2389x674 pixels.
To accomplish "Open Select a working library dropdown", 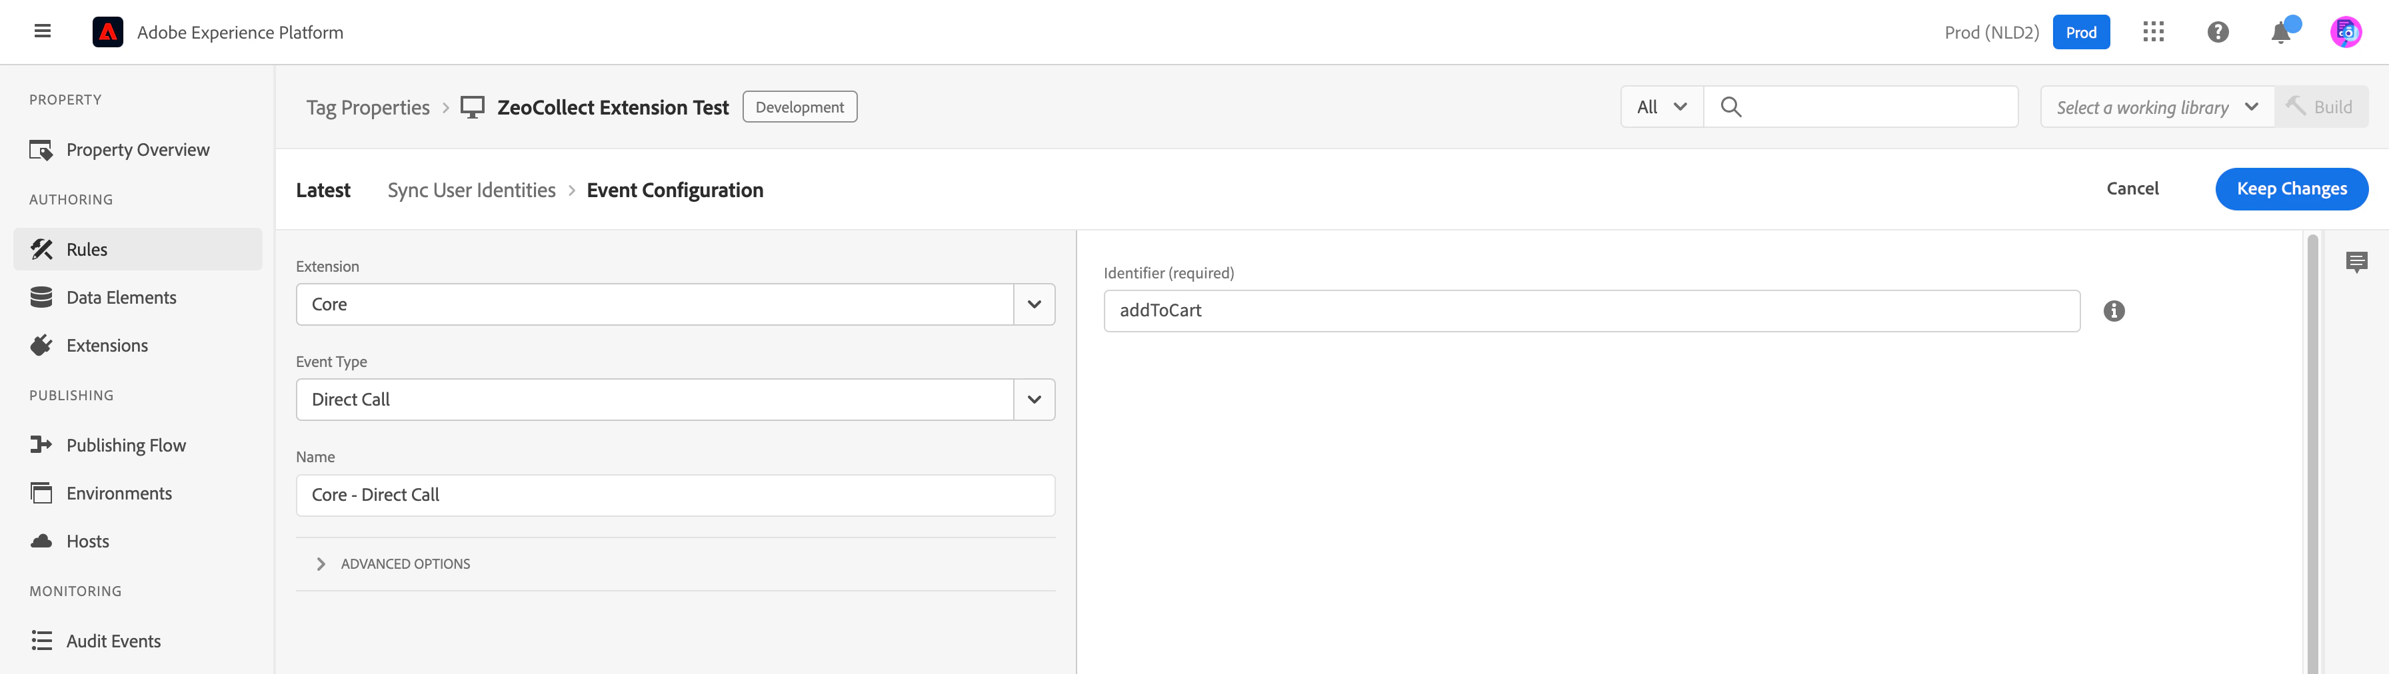I will pyautogui.click(x=2157, y=107).
